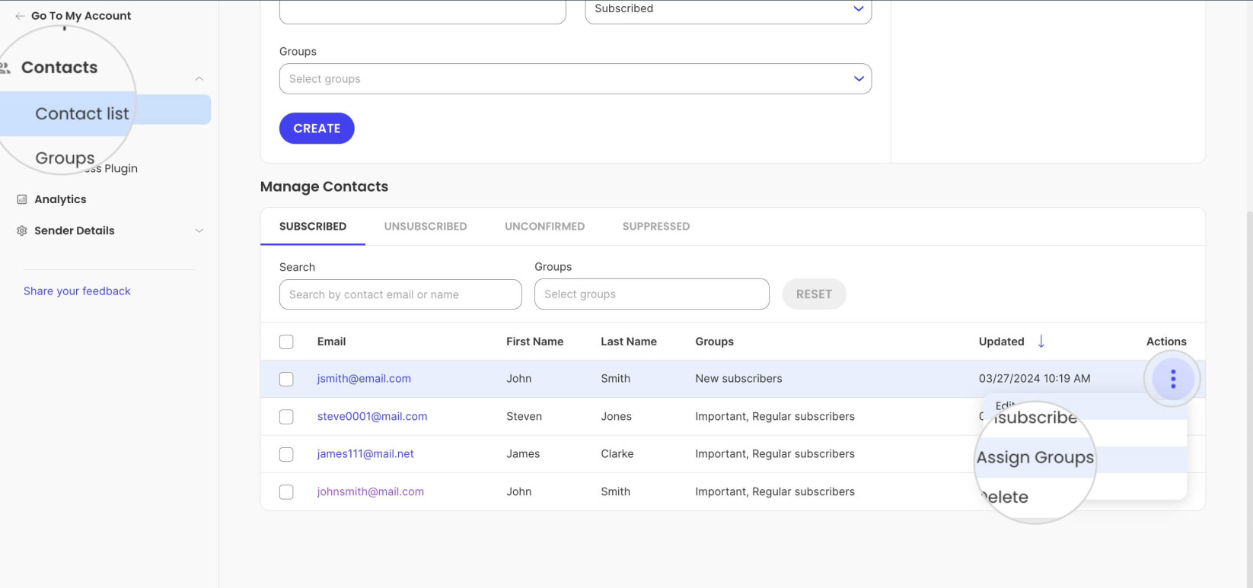
Task: Open the Select groups dropdown in create form
Action: pos(575,79)
